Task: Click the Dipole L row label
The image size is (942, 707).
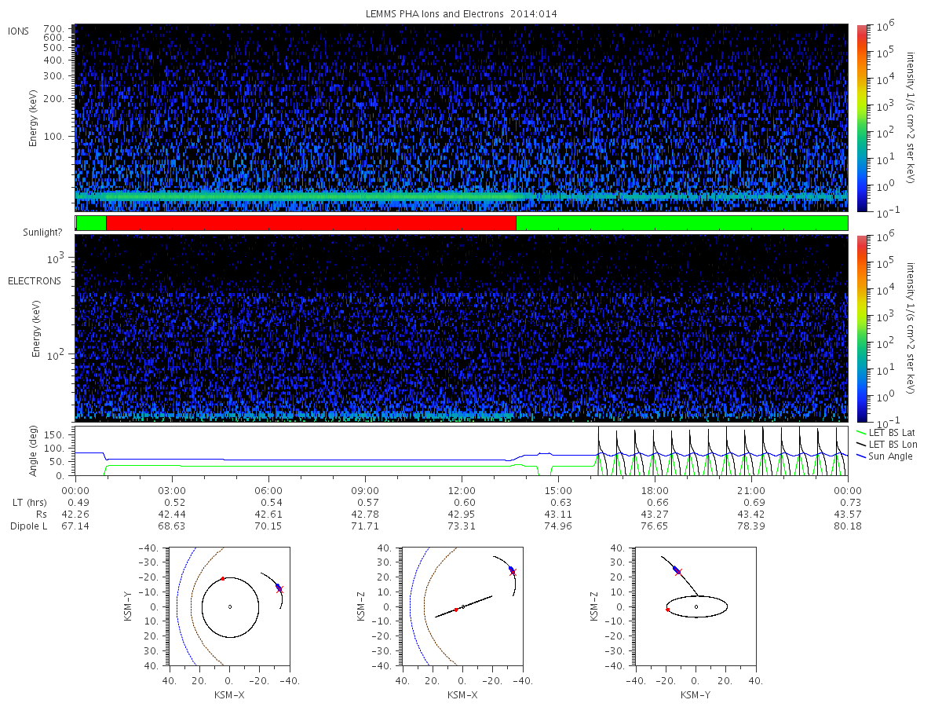Action: coord(28,526)
